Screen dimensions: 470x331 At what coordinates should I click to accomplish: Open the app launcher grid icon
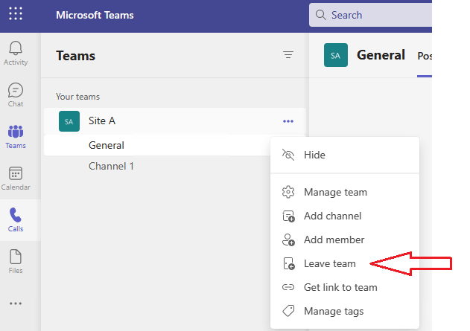(16, 14)
